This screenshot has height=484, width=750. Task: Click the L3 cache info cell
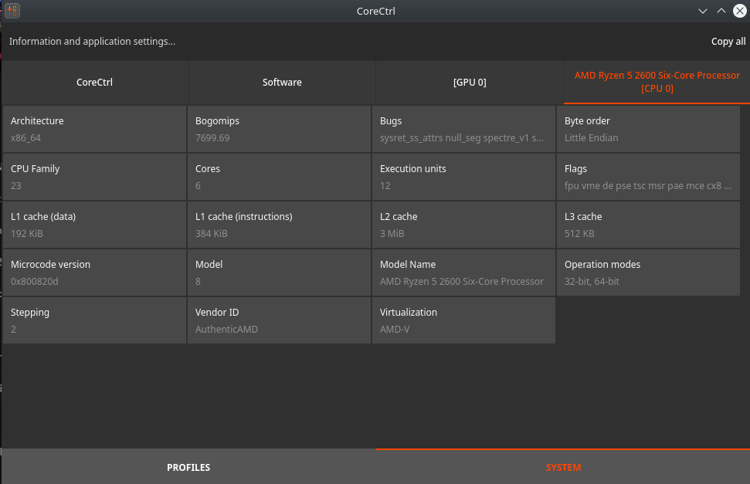coord(648,225)
